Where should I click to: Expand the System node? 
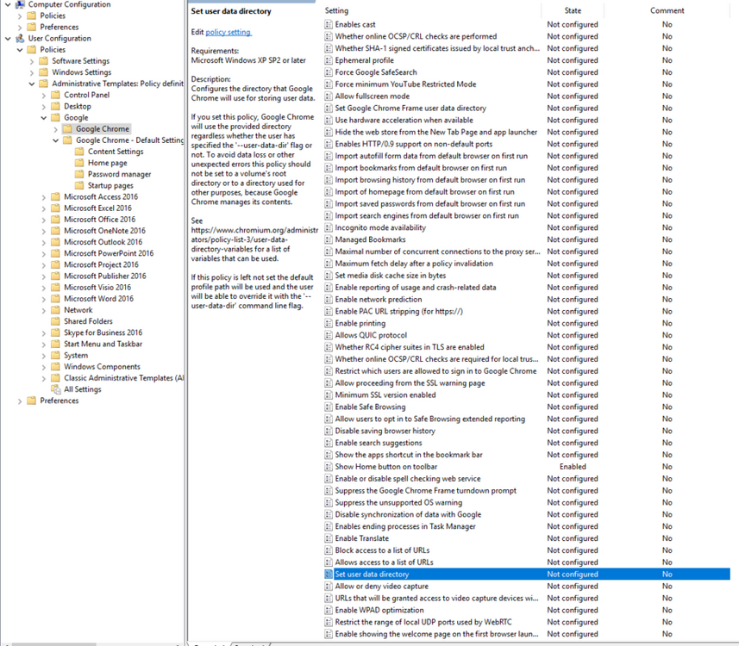click(44, 356)
